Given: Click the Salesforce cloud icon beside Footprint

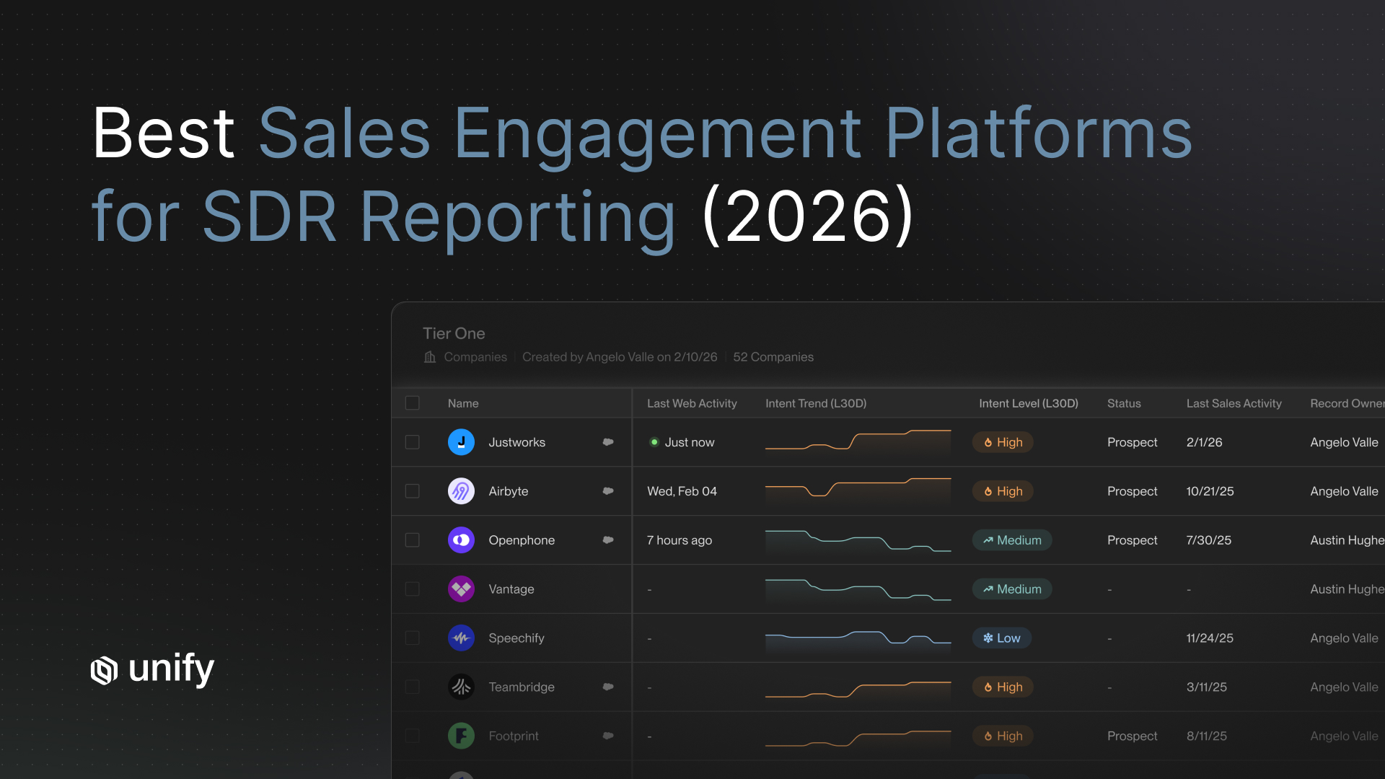Looking at the screenshot, I should tap(608, 736).
